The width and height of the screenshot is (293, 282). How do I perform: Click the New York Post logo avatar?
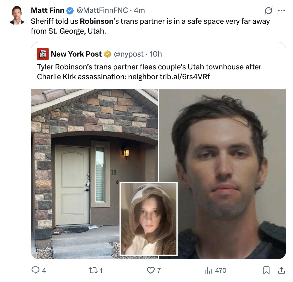(43, 54)
